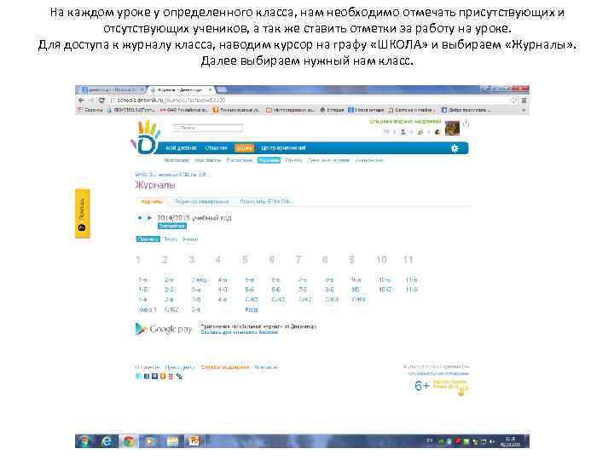Open the media player taskbar icon

(150, 441)
